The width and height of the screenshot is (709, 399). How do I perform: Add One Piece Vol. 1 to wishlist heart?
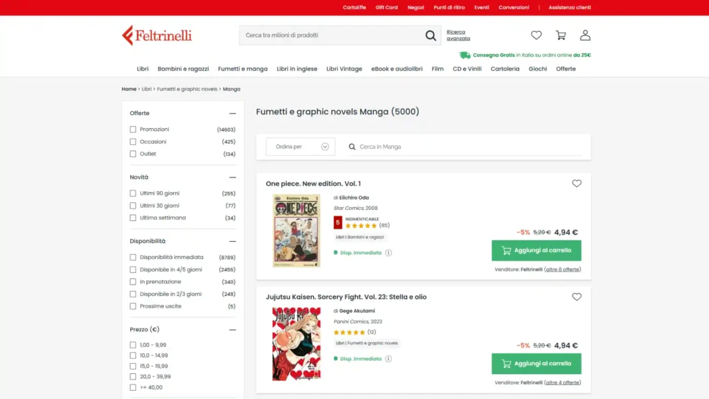coord(577,183)
